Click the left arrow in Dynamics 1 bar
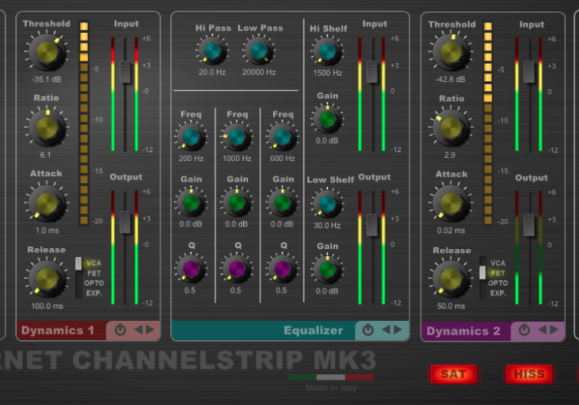The image size is (579, 405). 138,330
